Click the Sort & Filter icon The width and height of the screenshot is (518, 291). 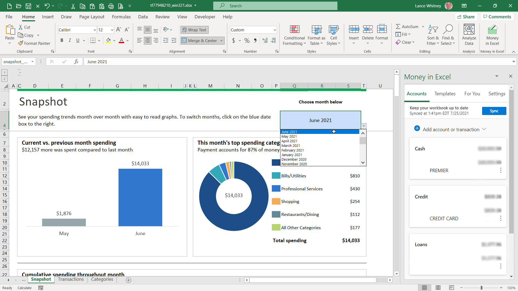coord(433,29)
